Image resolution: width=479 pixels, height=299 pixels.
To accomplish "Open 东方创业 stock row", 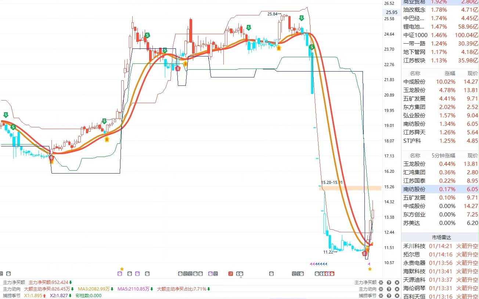I will [x=440, y=215].
